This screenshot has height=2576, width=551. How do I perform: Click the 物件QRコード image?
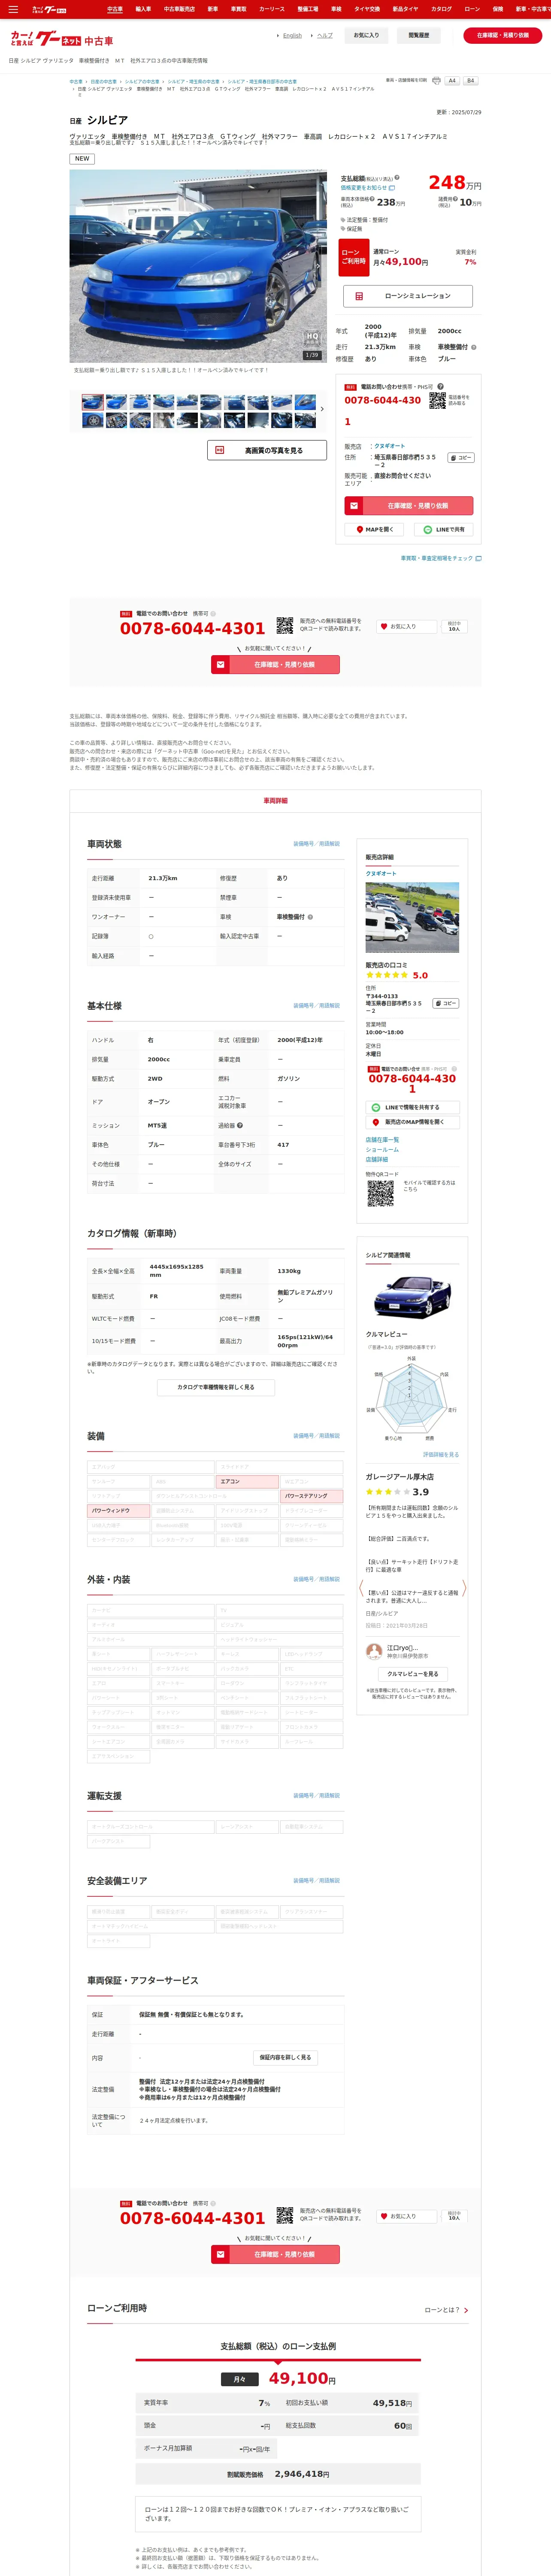pos(380,1194)
